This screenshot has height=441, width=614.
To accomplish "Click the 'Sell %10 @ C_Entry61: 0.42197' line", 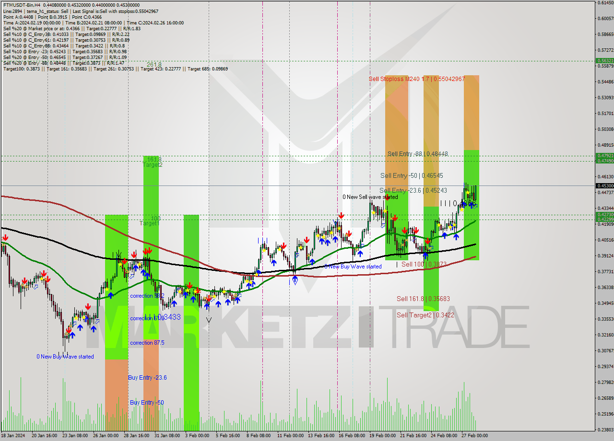I will tap(66, 40).
